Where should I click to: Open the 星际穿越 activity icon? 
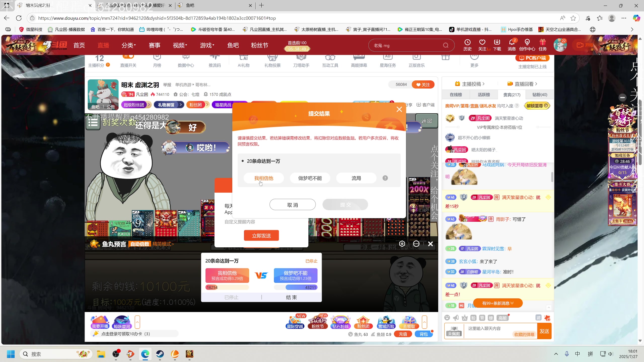click(295, 322)
